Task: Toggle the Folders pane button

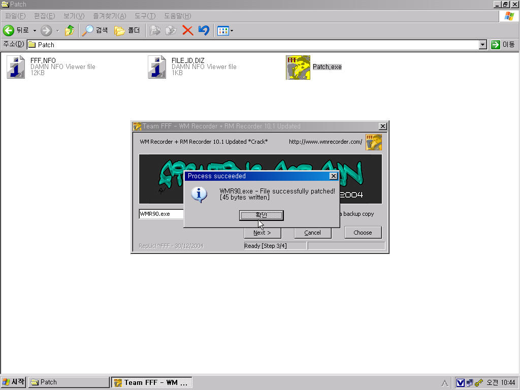Action: pos(126,30)
